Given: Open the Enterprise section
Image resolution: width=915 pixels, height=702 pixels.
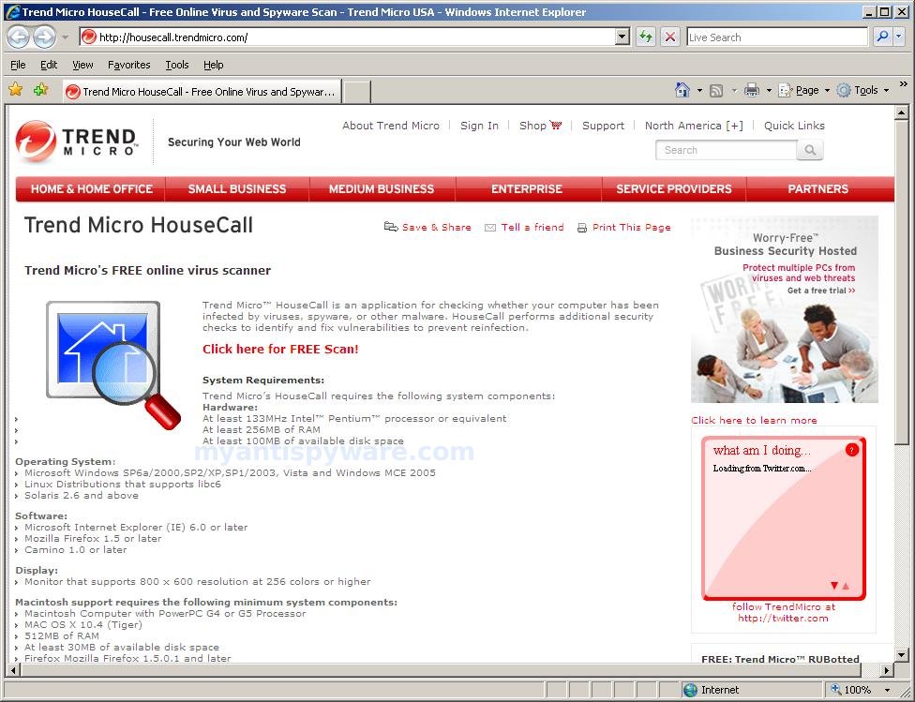Looking at the screenshot, I should pyautogui.click(x=527, y=189).
